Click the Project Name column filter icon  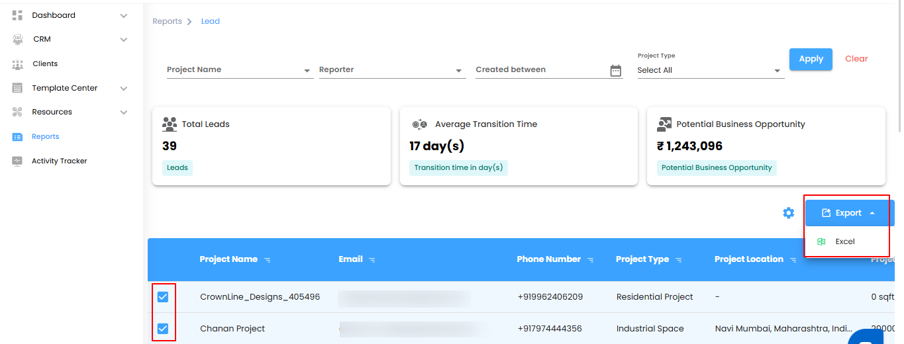pos(268,260)
